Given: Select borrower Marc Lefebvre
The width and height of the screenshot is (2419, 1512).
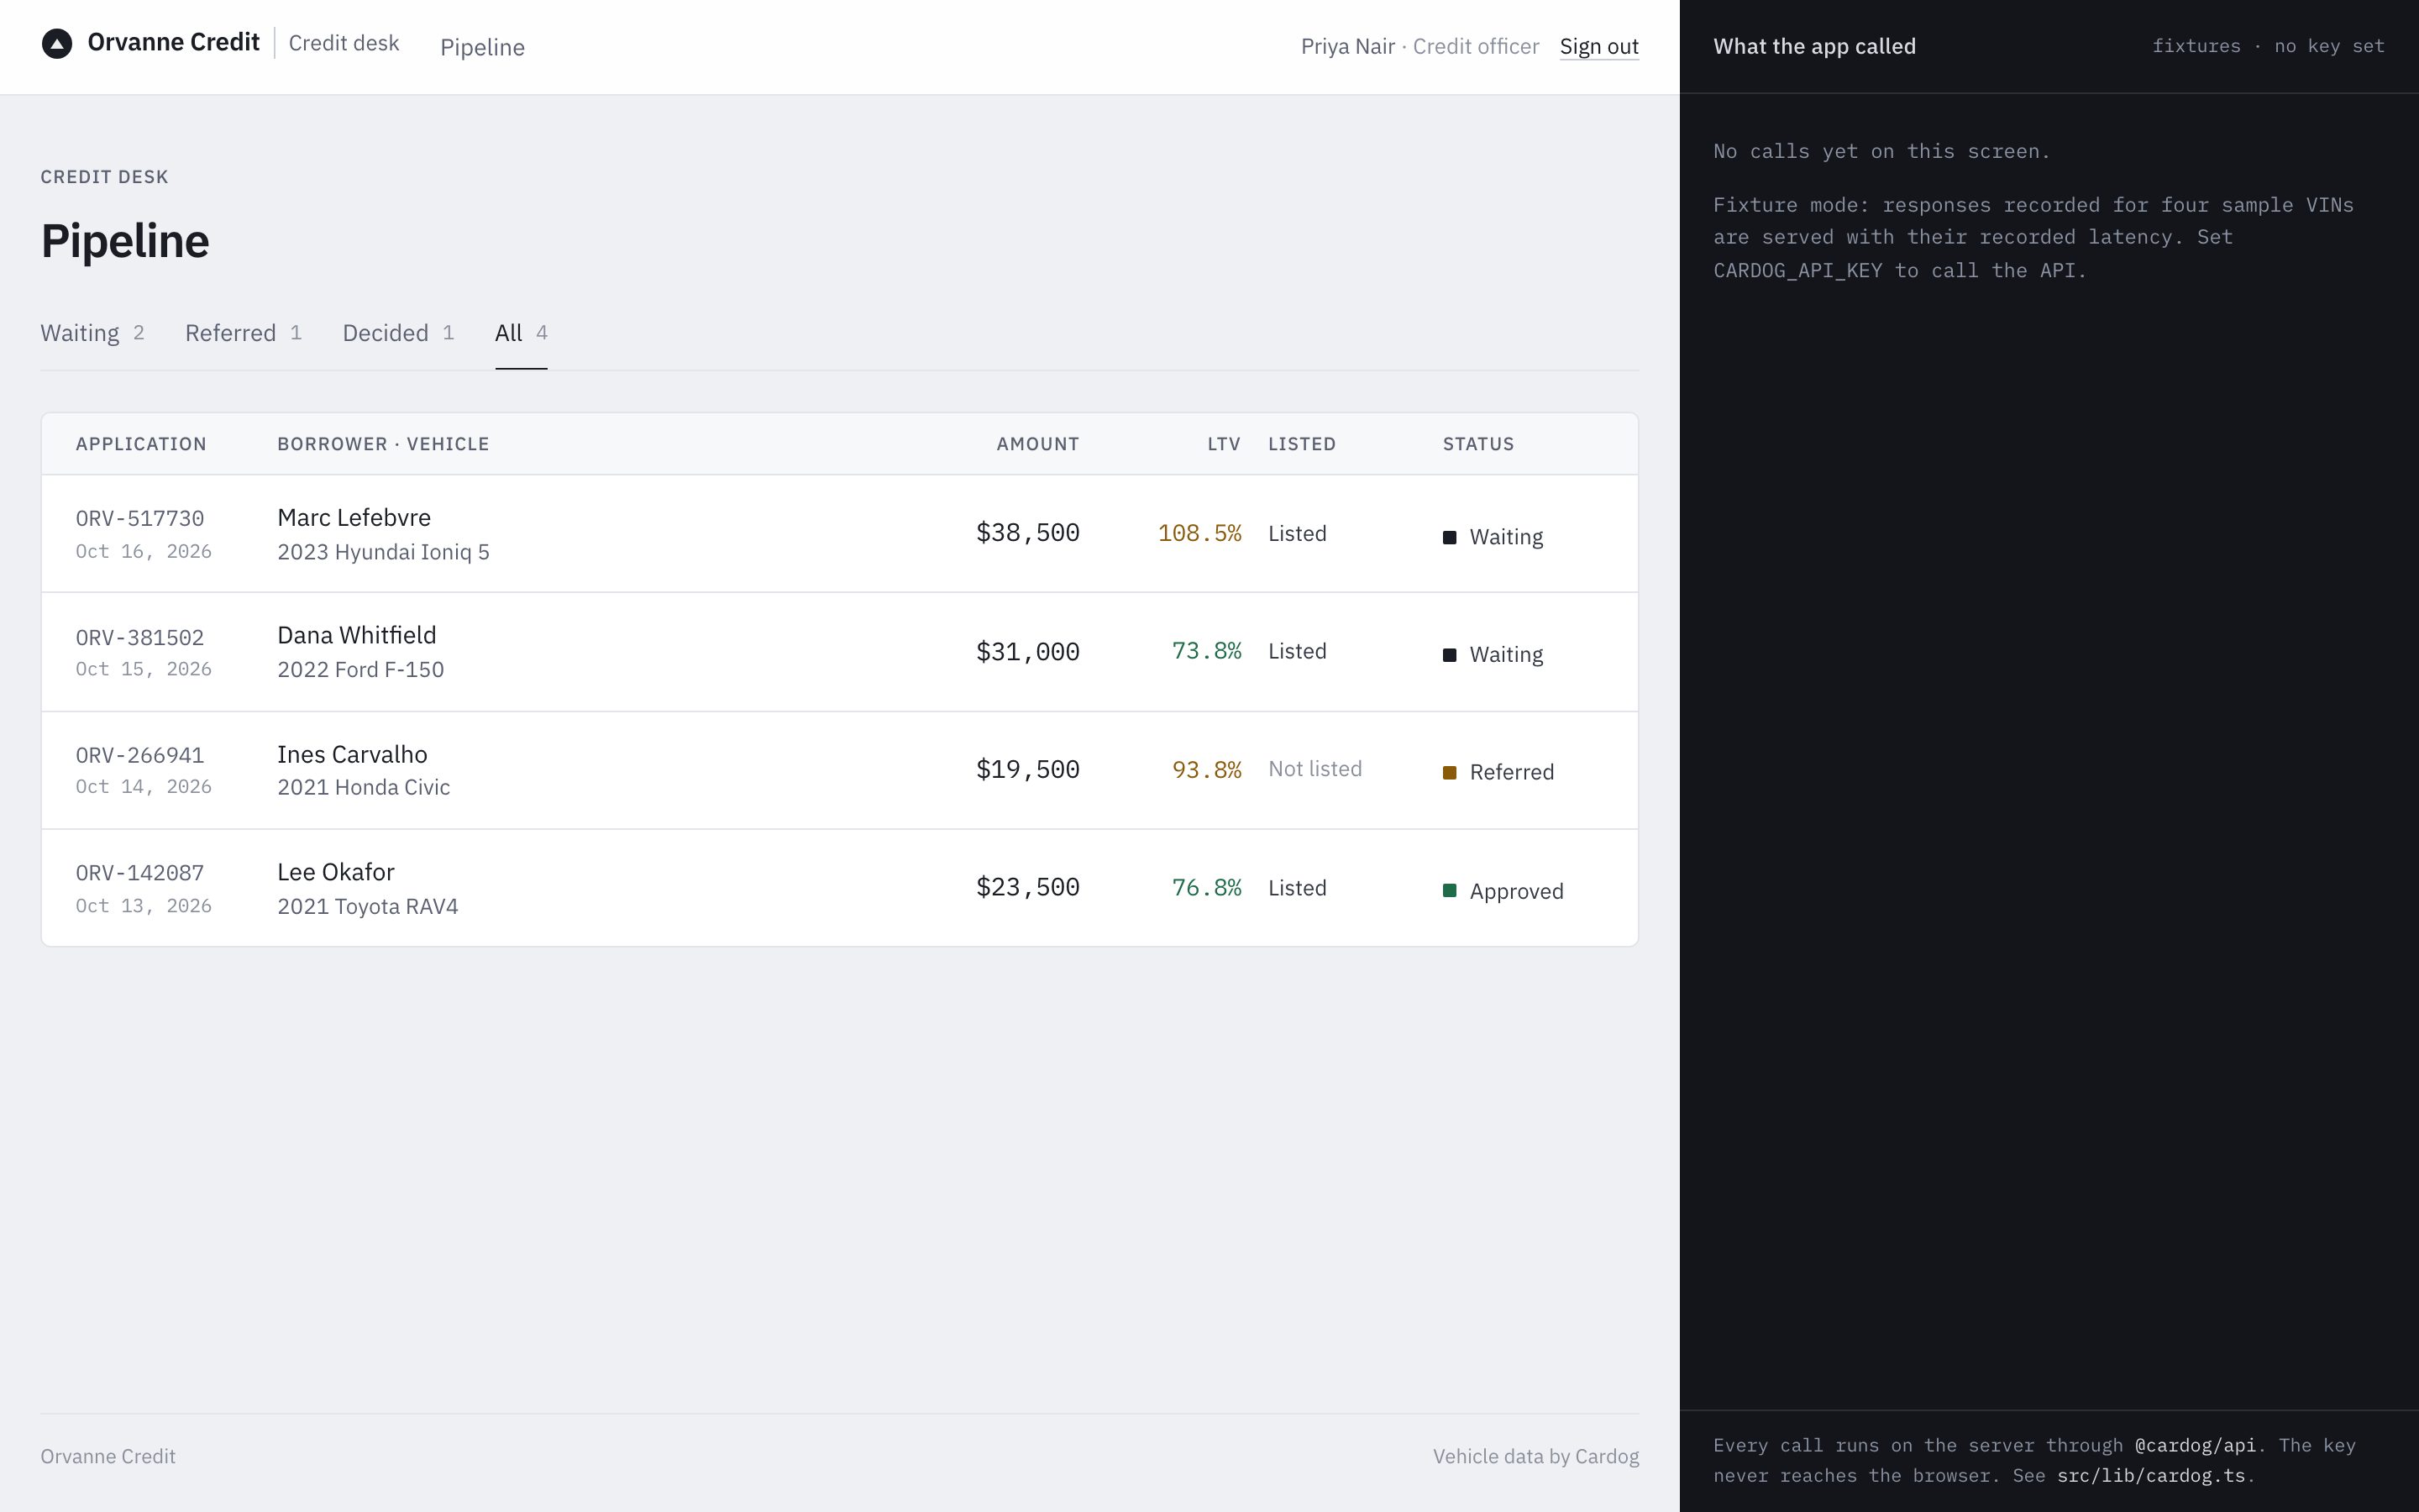Looking at the screenshot, I should point(354,517).
